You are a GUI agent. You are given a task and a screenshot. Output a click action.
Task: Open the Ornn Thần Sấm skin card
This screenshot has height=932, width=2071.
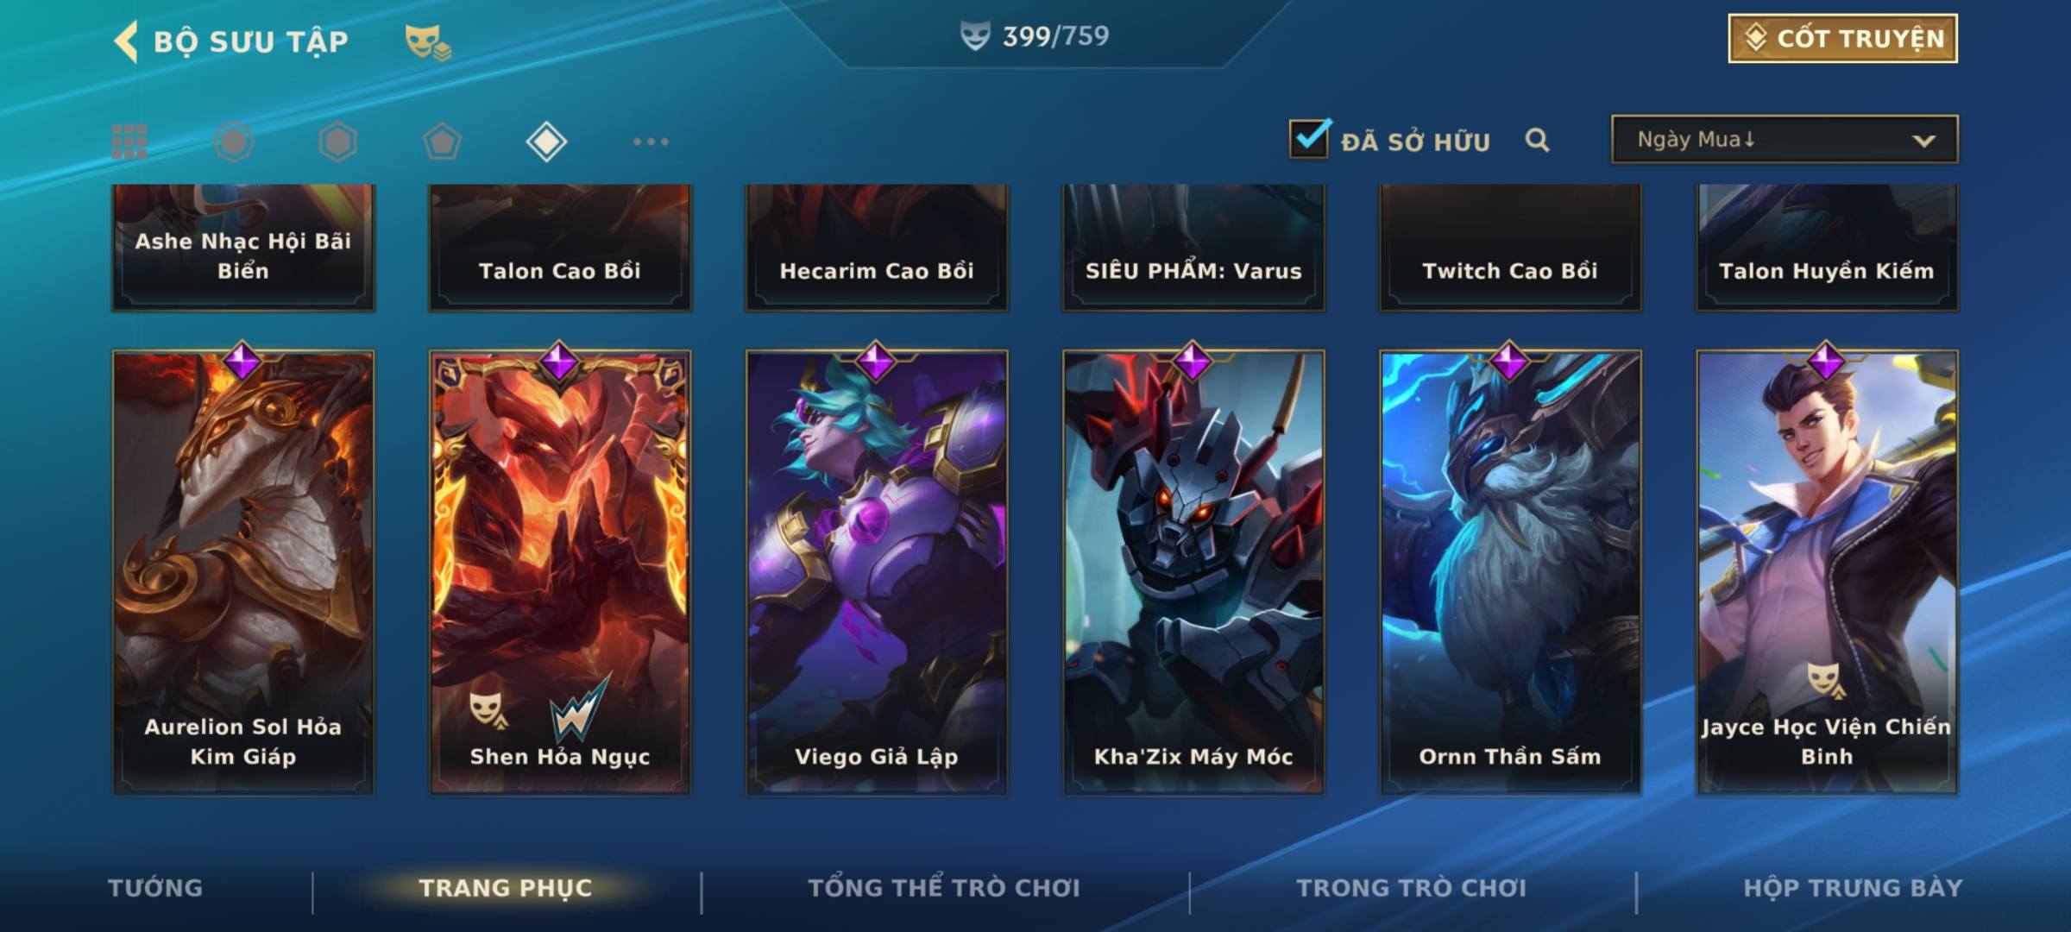coord(1510,571)
